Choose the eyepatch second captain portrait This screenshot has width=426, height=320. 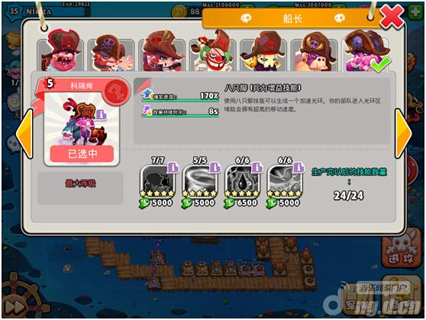[111, 53]
